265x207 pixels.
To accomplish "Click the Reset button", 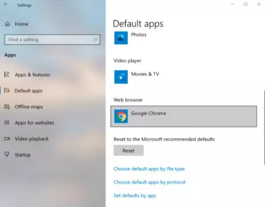I will point(129,150).
